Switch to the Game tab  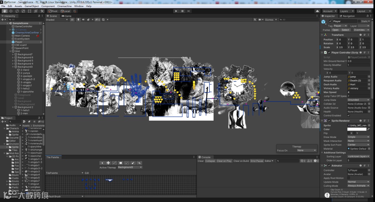tap(66, 16)
